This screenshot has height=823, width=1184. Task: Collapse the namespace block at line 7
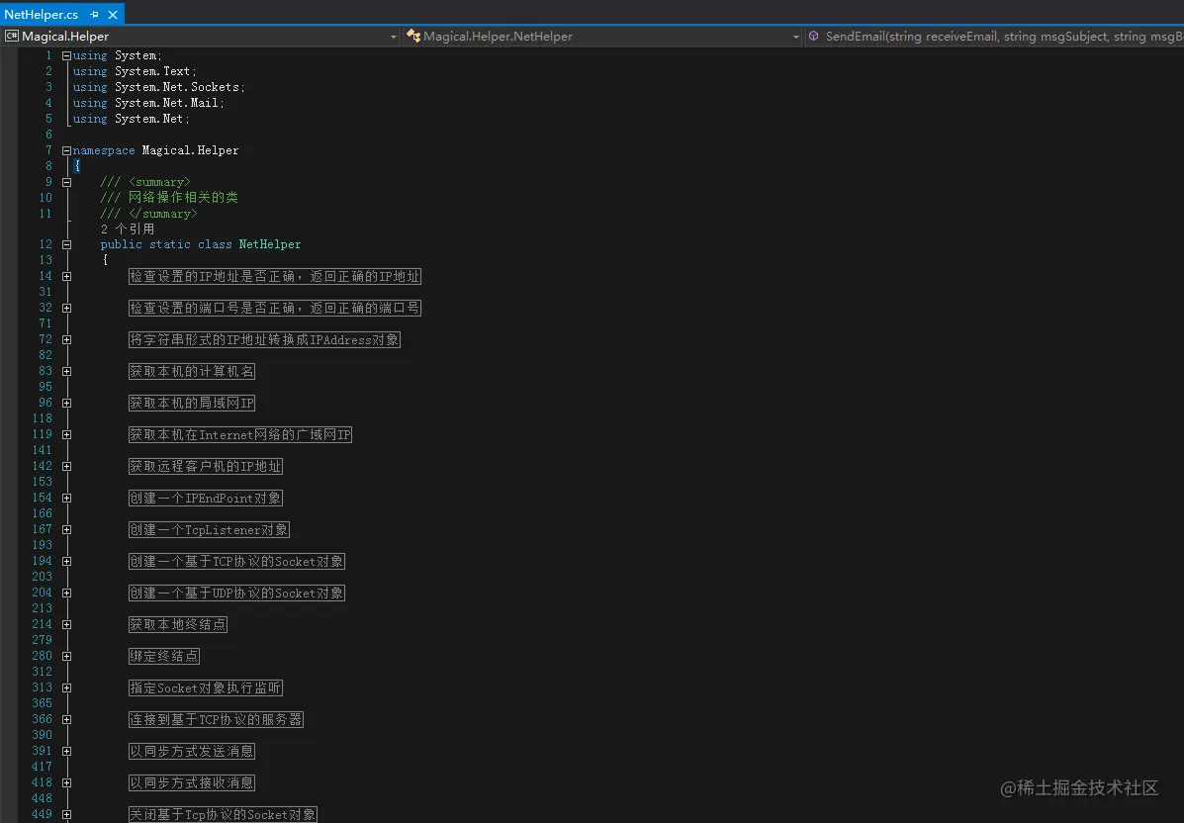pos(66,151)
